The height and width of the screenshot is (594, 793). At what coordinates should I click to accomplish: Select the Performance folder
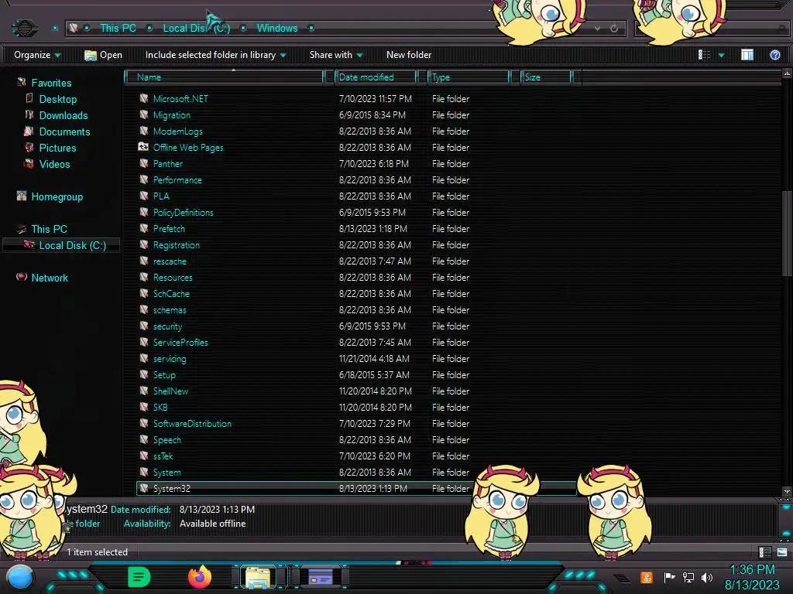pos(177,179)
